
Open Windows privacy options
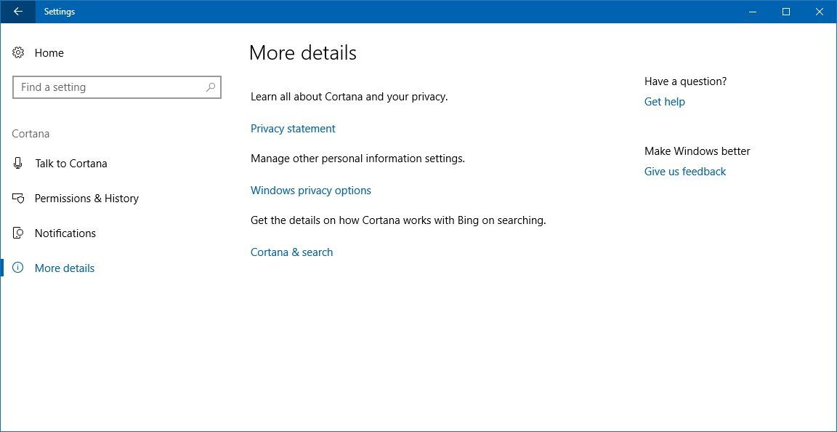[x=311, y=190]
